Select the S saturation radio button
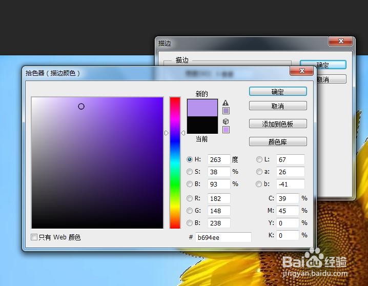 pyautogui.click(x=190, y=172)
